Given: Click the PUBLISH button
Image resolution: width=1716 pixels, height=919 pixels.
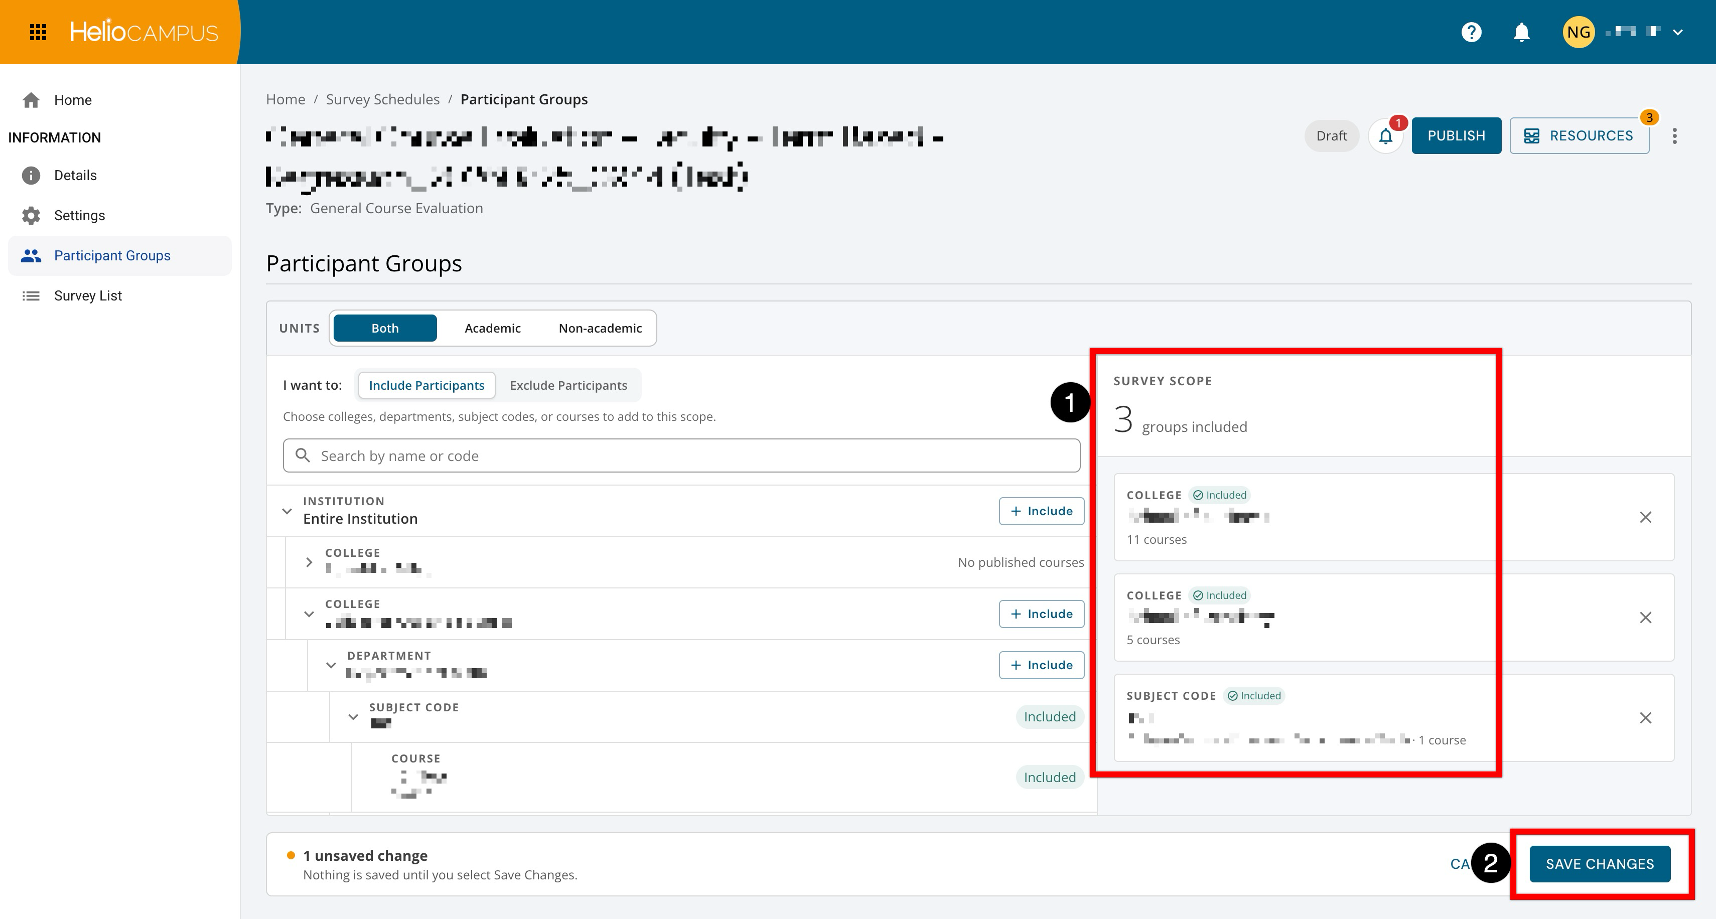Looking at the screenshot, I should coord(1456,136).
